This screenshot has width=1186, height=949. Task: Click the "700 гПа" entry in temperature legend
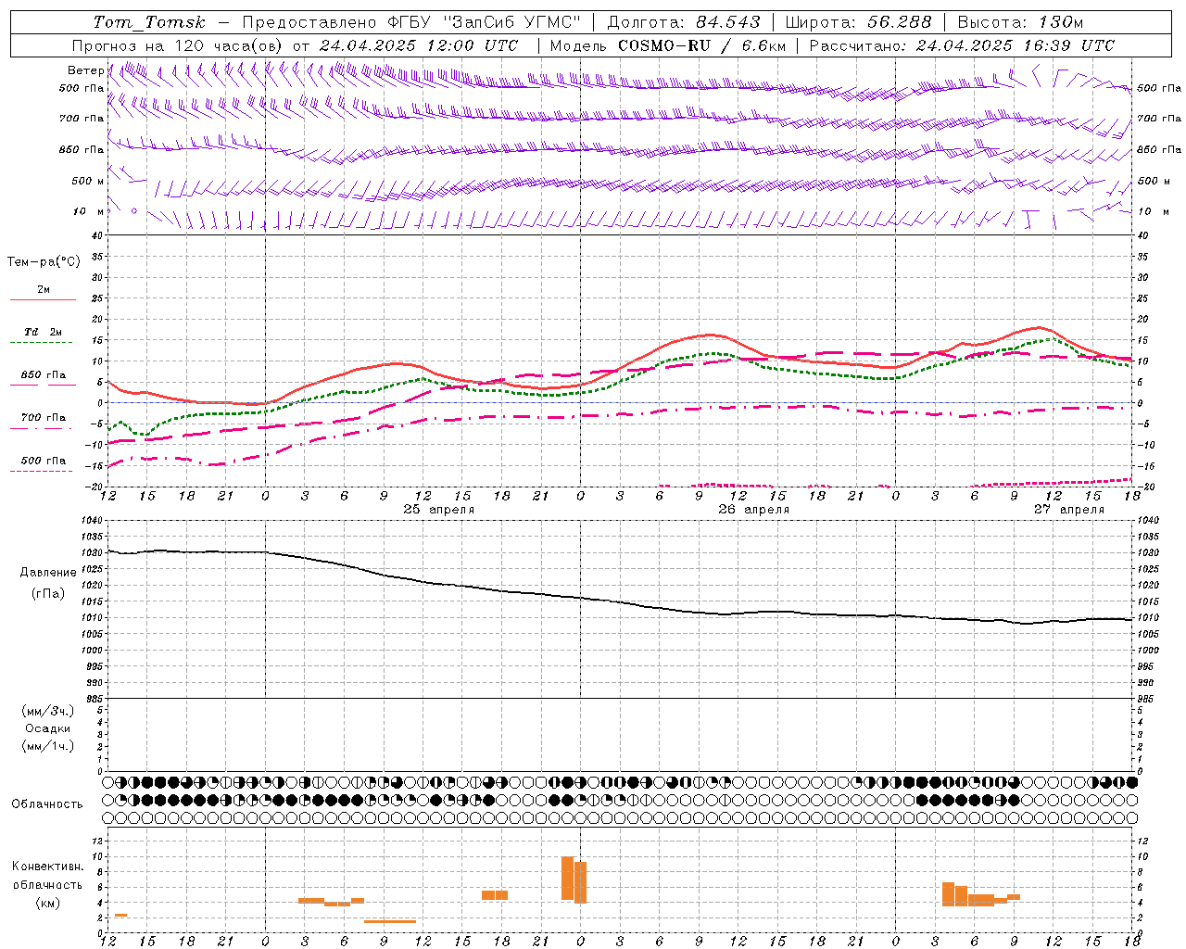point(44,418)
